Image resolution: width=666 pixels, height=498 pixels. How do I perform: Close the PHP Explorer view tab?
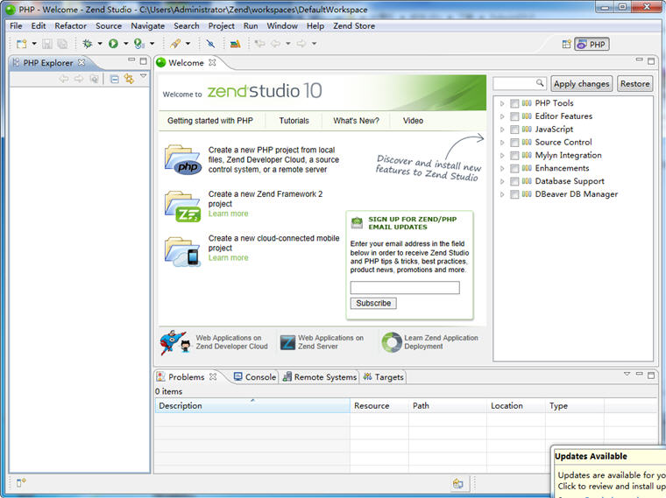pos(81,62)
